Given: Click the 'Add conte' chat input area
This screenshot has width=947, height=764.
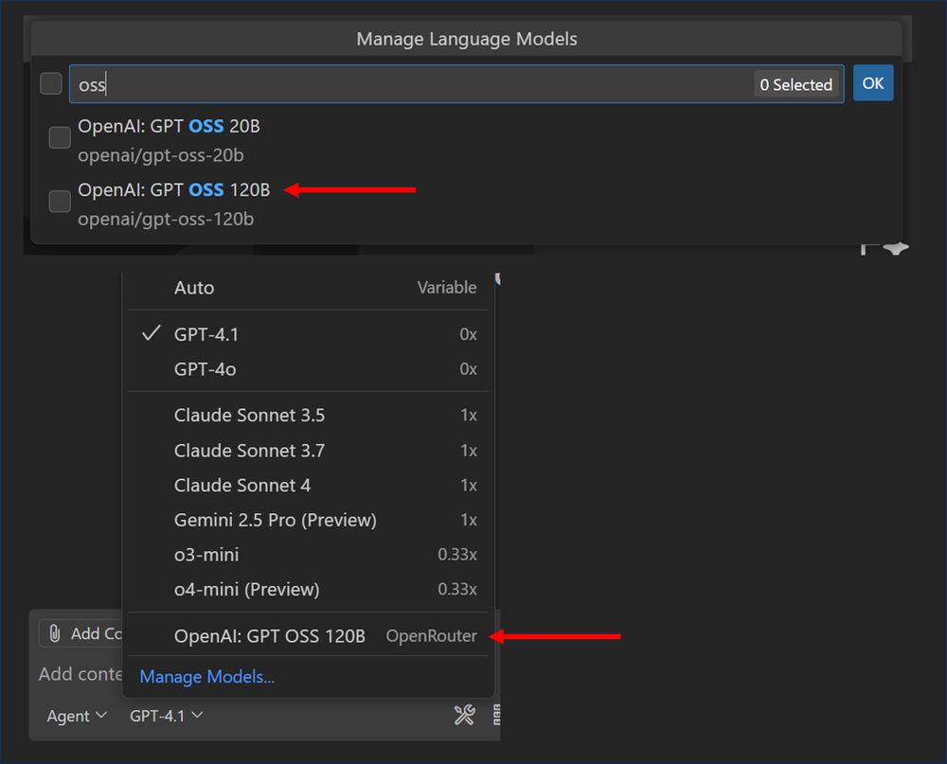Looking at the screenshot, I should point(80,674).
